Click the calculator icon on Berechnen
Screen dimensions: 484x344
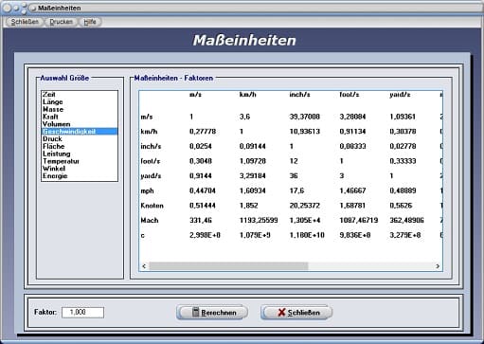196,312
